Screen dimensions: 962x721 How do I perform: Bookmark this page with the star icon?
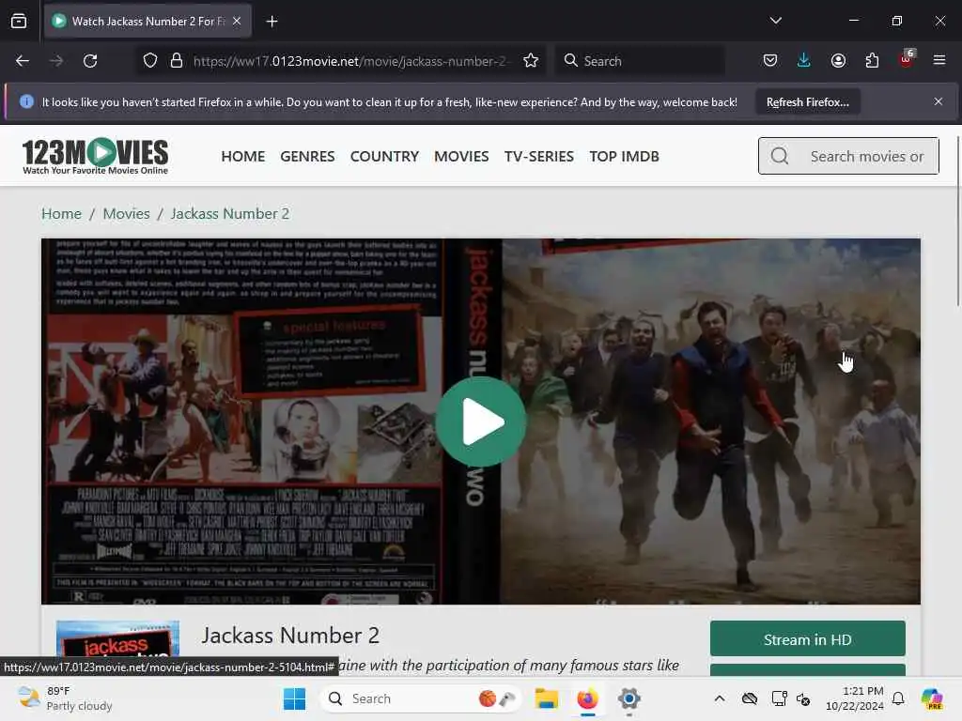point(531,61)
